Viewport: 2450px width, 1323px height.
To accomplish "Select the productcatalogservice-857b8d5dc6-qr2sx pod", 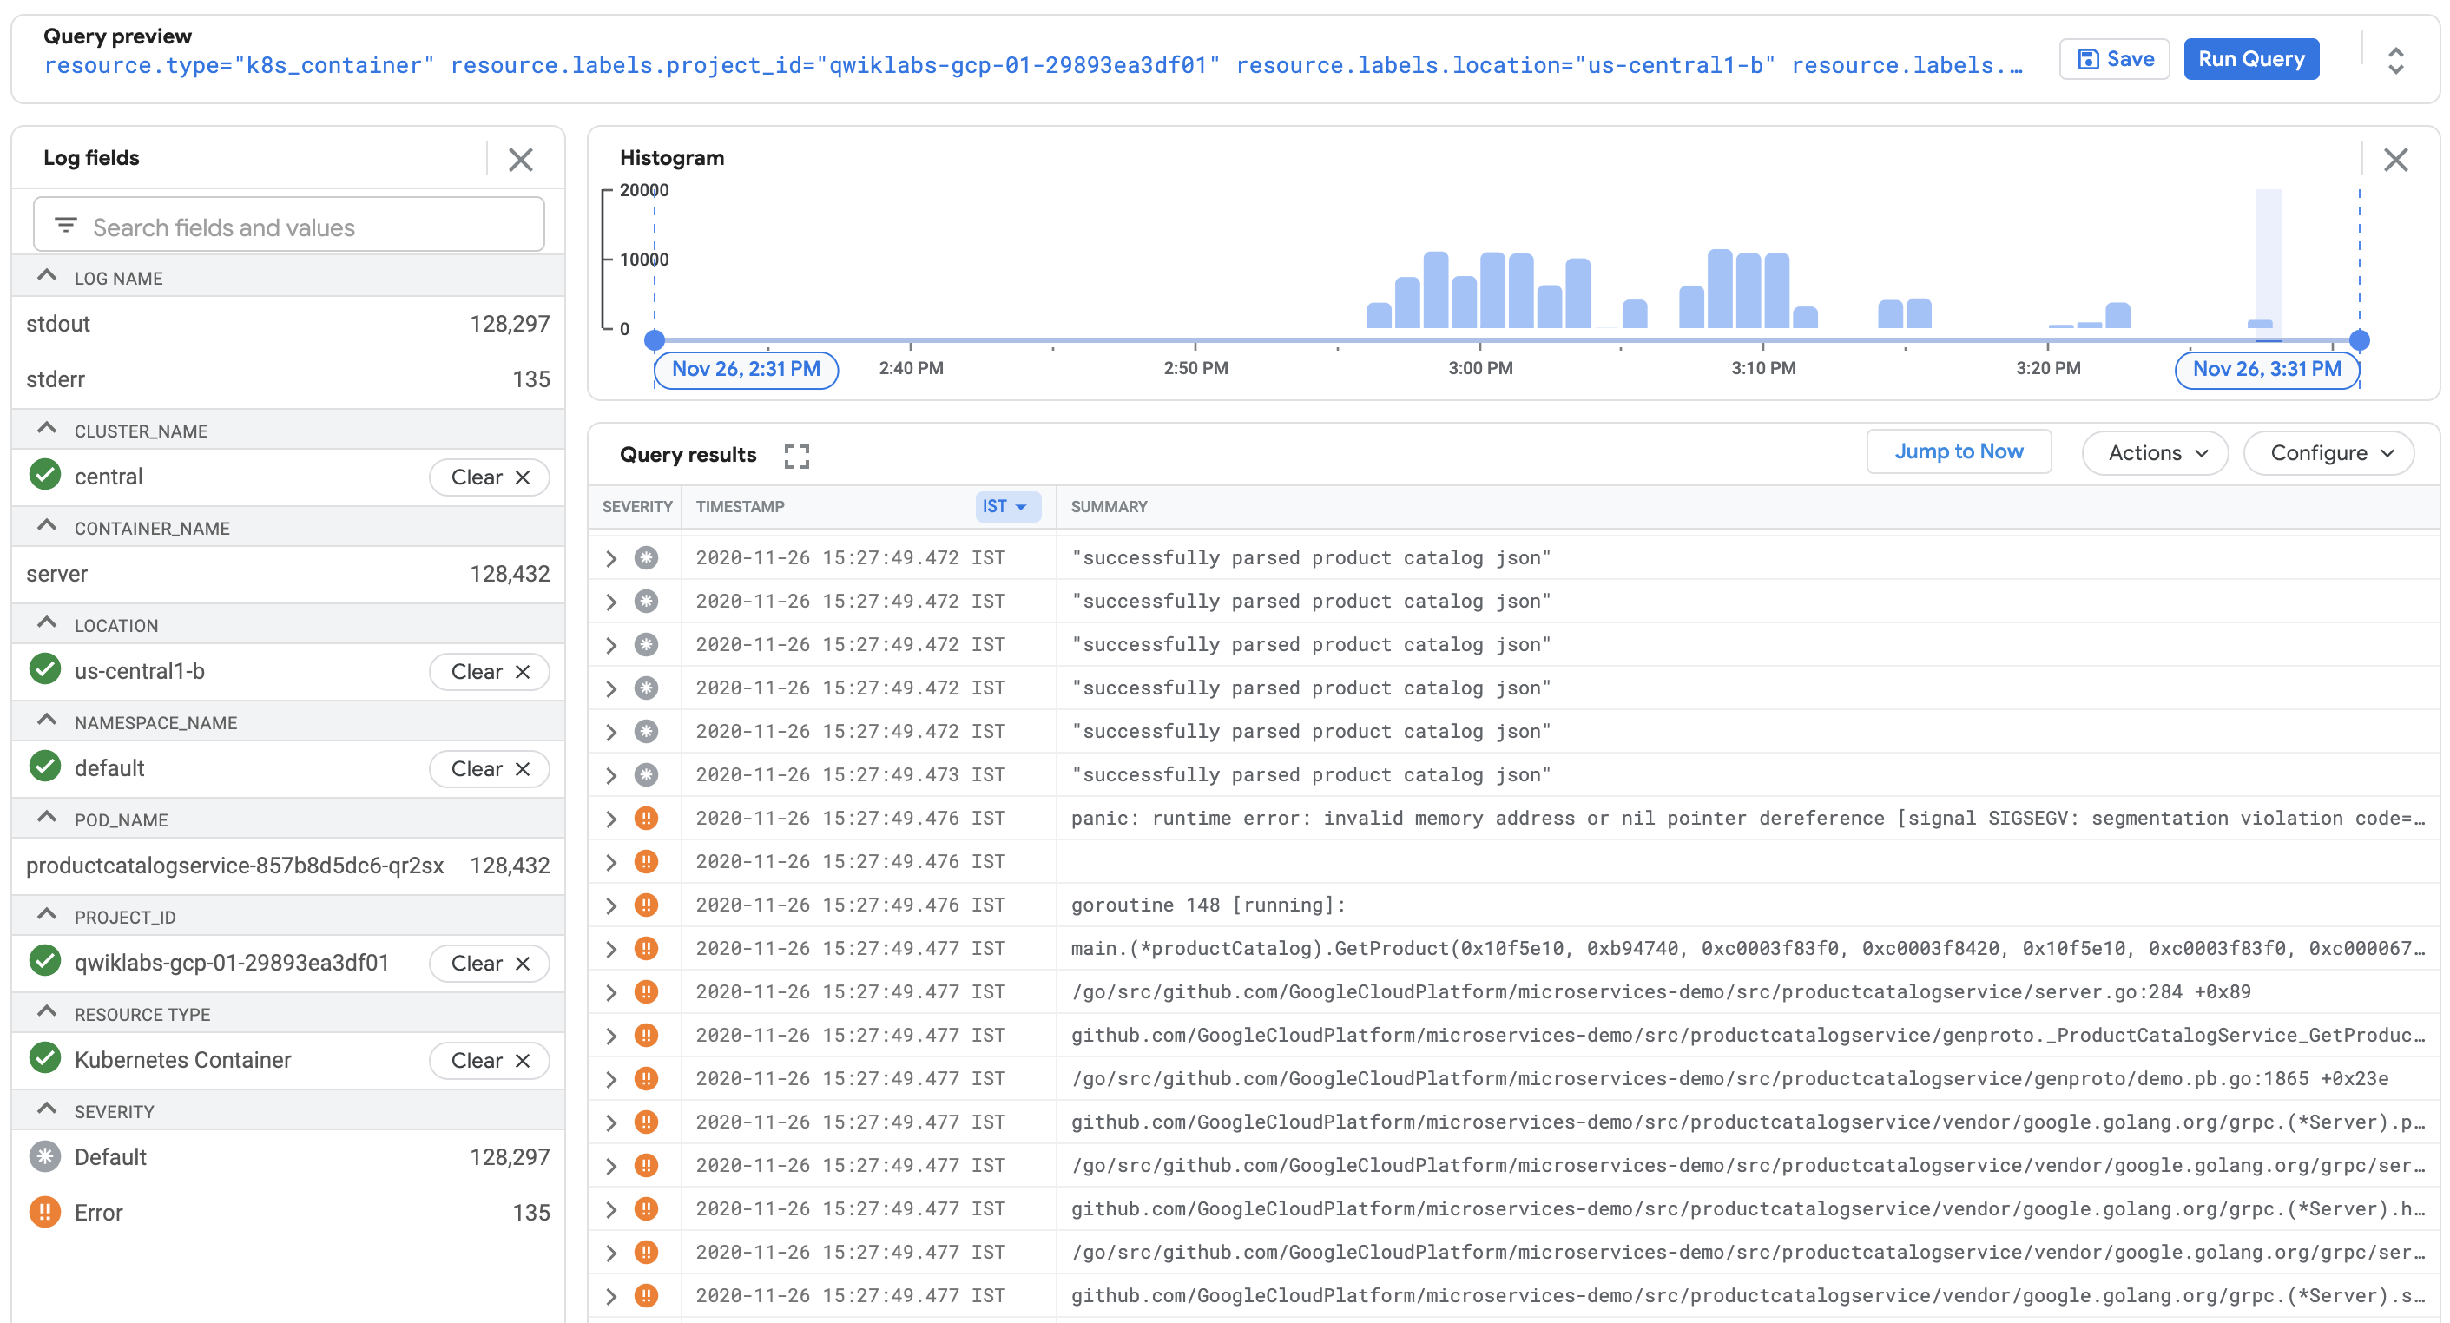I will [x=288, y=866].
